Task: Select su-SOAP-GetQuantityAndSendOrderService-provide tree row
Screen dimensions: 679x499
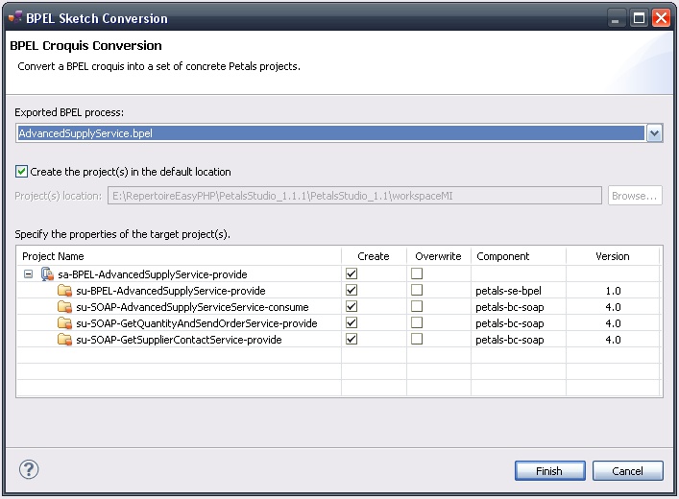Action: (x=197, y=323)
